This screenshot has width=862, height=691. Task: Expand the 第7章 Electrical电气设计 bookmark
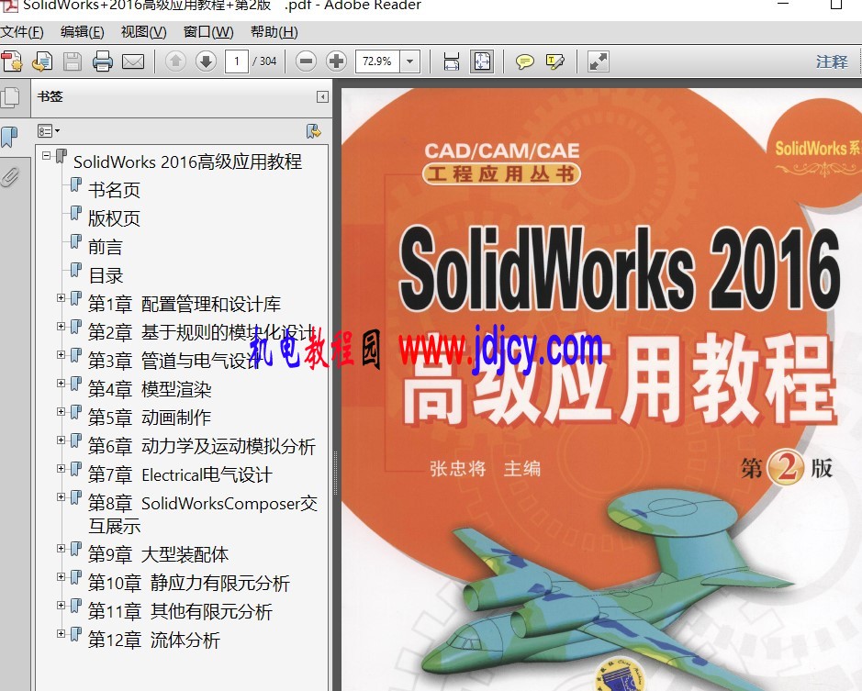(61, 468)
